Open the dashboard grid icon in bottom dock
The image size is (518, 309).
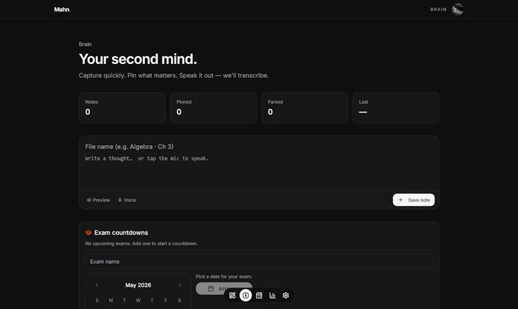point(232,295)
